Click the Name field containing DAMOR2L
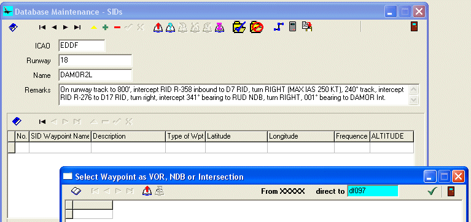This screenshot has height=222, width=471. click(x=95, y=75)
